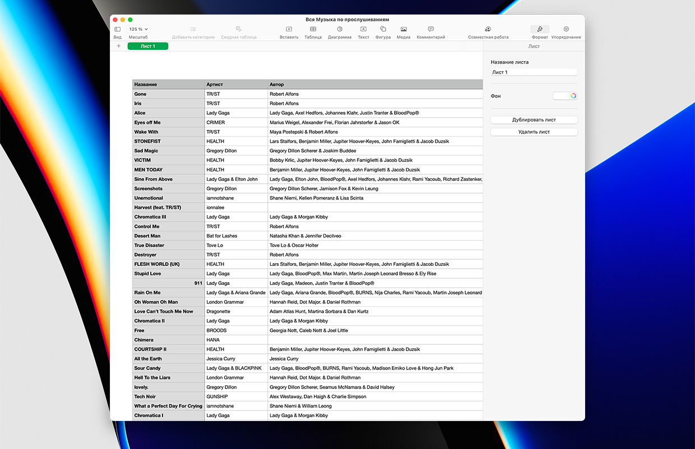Image resolution: width=695 pixels, height=449 pixels.
Task: Click the ionnalee artist cell
Action: point(236,208)
